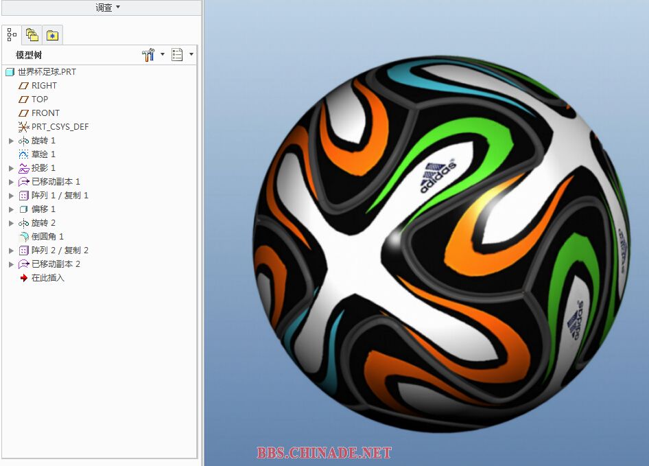Expand the 阵列 1 / 复制 1 node
This screenshot has width=649, height=466.
coord(11,196)
